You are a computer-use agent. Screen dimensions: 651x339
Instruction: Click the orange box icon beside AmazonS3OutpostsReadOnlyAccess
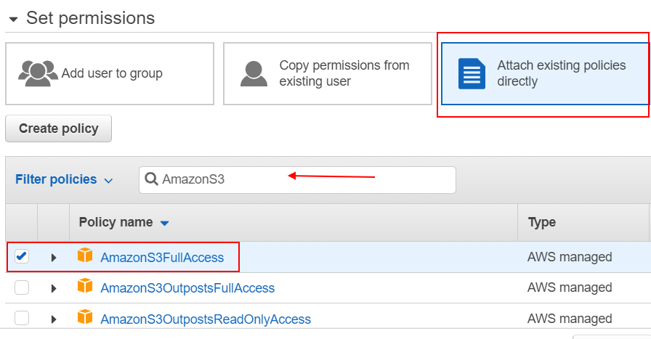pyautogui.click(x=86, y=319)
